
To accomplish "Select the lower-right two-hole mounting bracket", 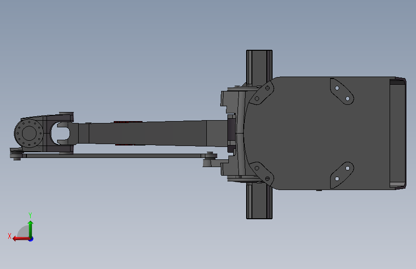I will pos(342,175).
